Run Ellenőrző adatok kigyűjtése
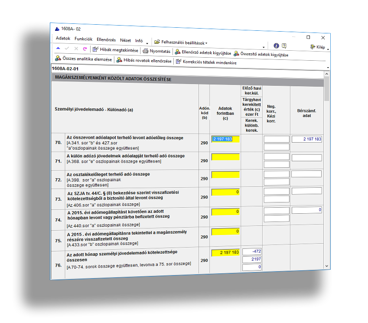 [x=203, y=52]
